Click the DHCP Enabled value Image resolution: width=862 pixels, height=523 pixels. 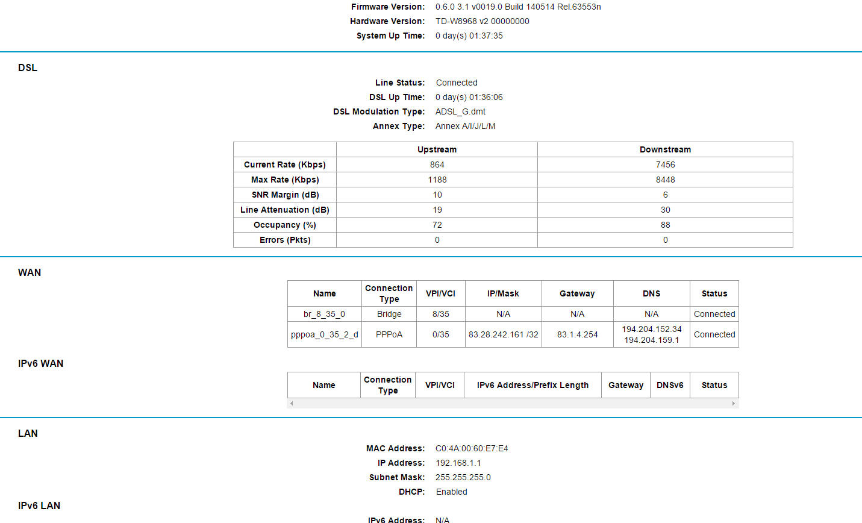tap(451, 492)
